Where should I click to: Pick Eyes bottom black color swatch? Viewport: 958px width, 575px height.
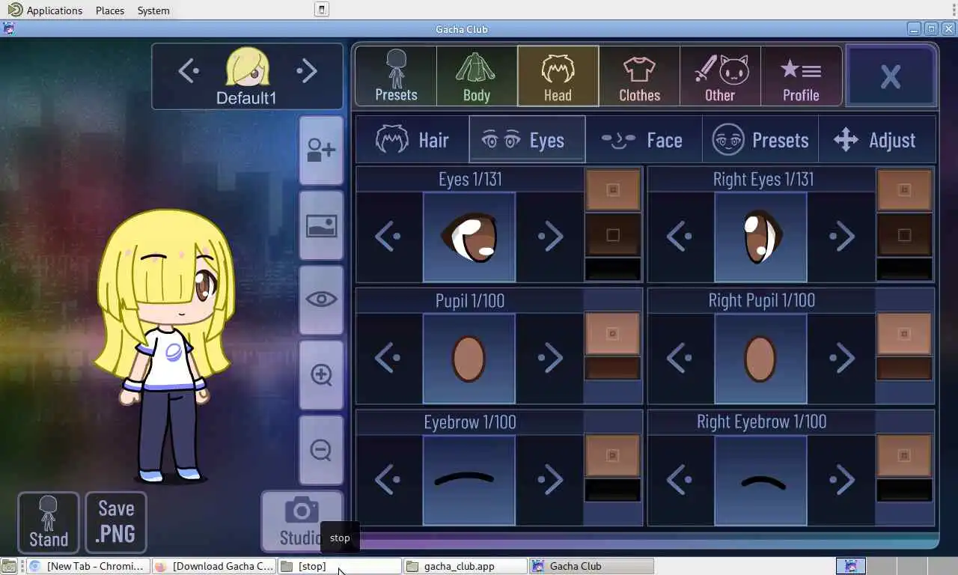pyautogui.click(x=613, y=269)
